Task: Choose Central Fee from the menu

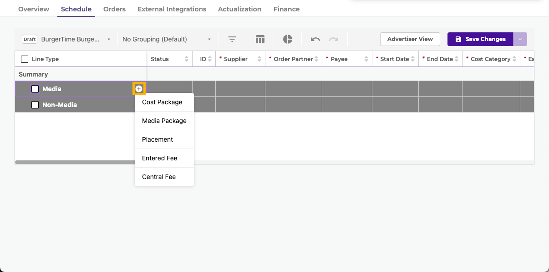Action: tap(159, 177)
